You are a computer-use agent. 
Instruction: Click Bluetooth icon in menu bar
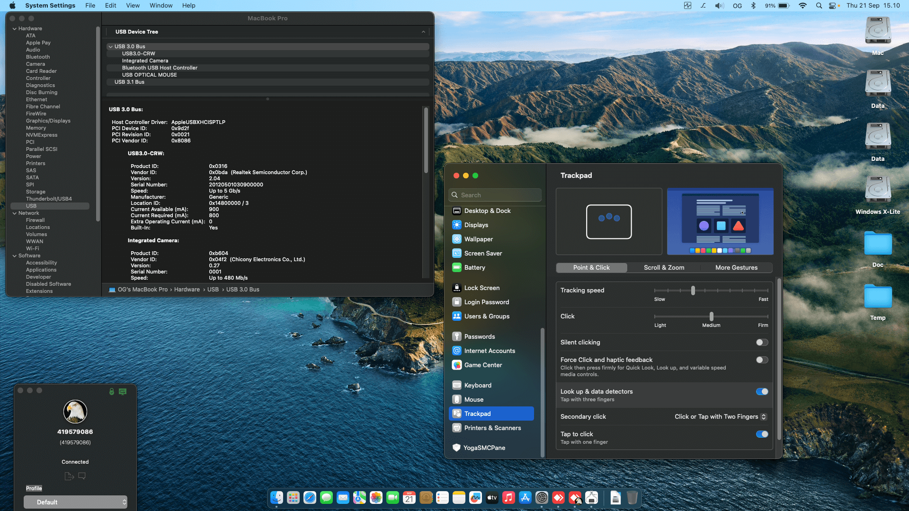click(x=753, y=6)
